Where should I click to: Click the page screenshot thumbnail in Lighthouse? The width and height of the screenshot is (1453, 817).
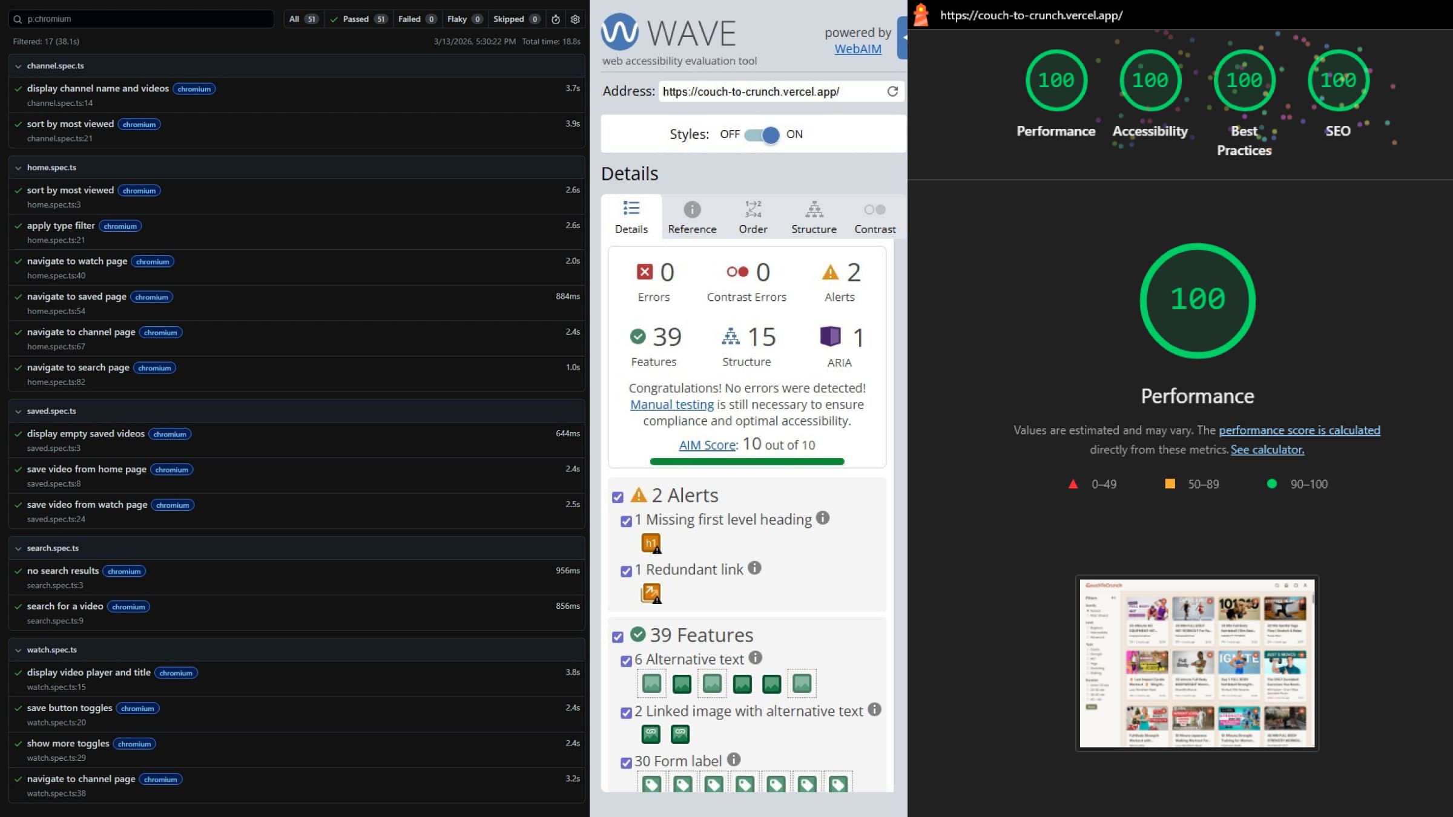pos(1197,663)
